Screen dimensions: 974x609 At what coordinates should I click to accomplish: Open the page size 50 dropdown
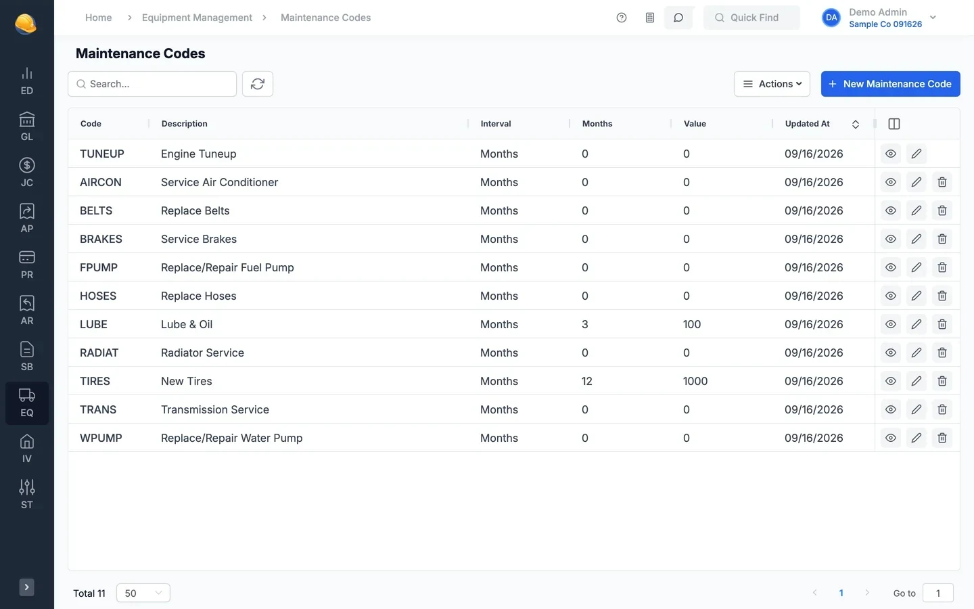pyautogui.click(x=143, y=593)
